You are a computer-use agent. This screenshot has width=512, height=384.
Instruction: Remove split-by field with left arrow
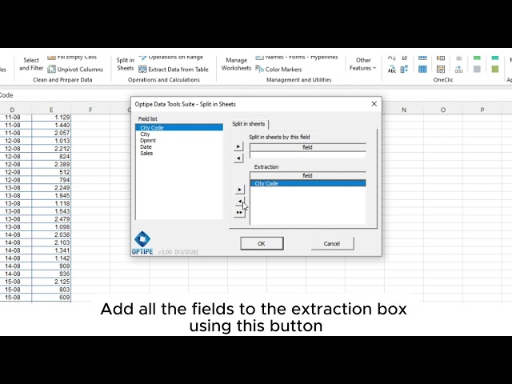pos(238,158)
